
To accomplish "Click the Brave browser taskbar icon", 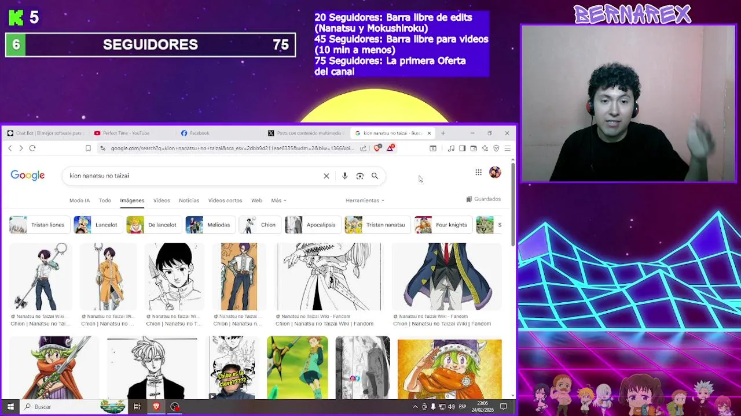I will coord(156,407).
